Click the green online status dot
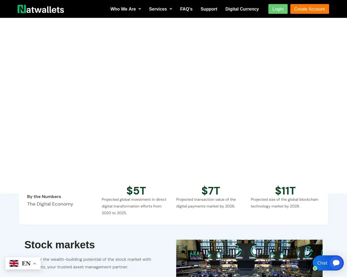Image resolution: width=347 pixels, height=277 pixels. [315, 268]
